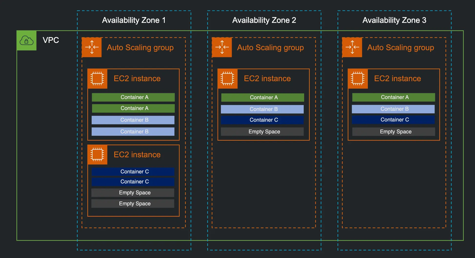Click Auto Scaling group icon in Availability Zone 3

352,47
